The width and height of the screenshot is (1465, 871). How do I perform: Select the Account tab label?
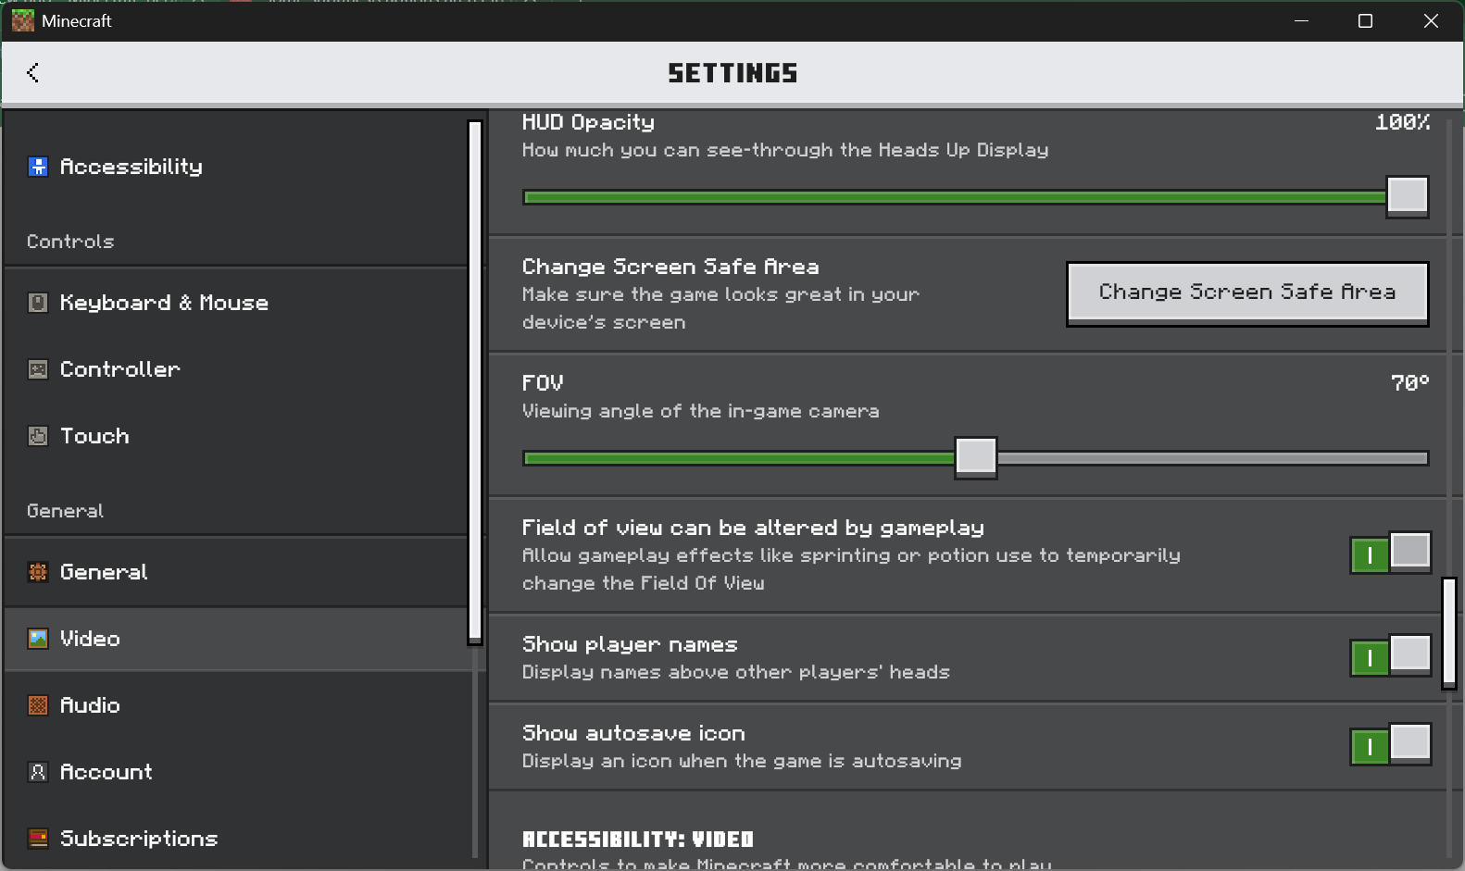(106, 772)
